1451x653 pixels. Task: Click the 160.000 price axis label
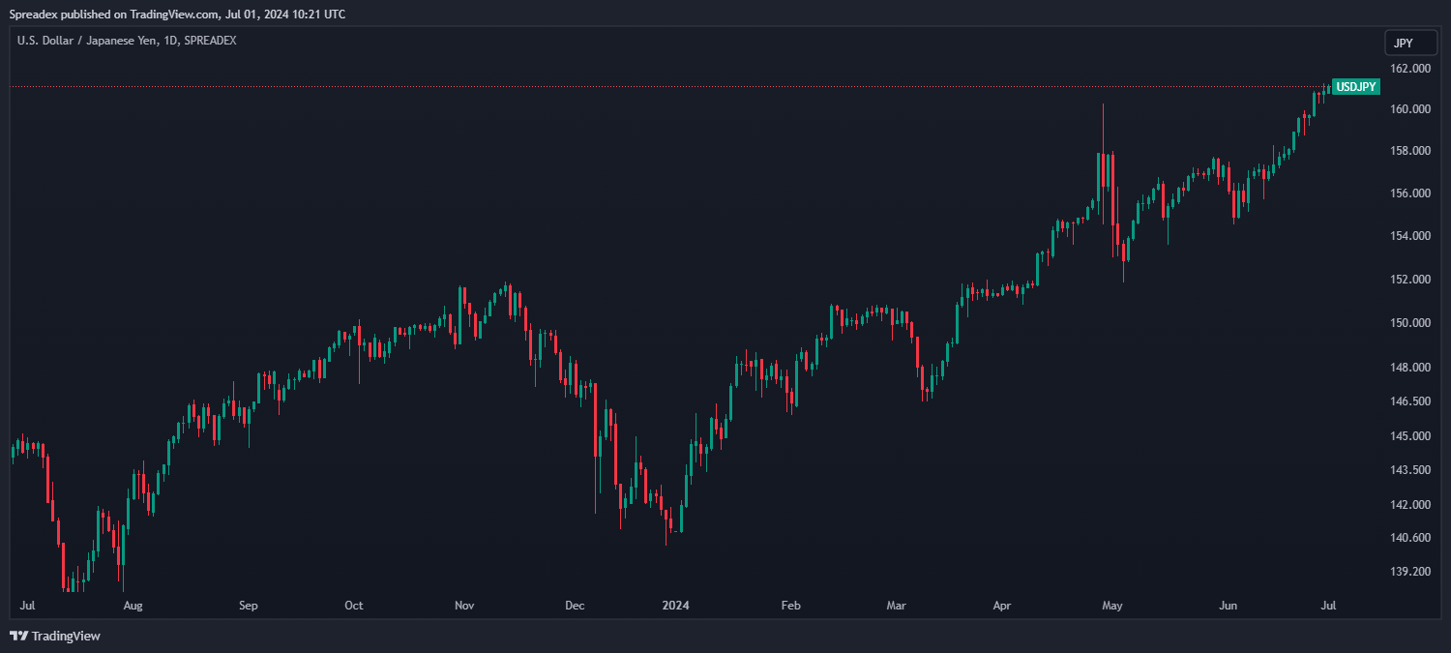pos(1410,109)
